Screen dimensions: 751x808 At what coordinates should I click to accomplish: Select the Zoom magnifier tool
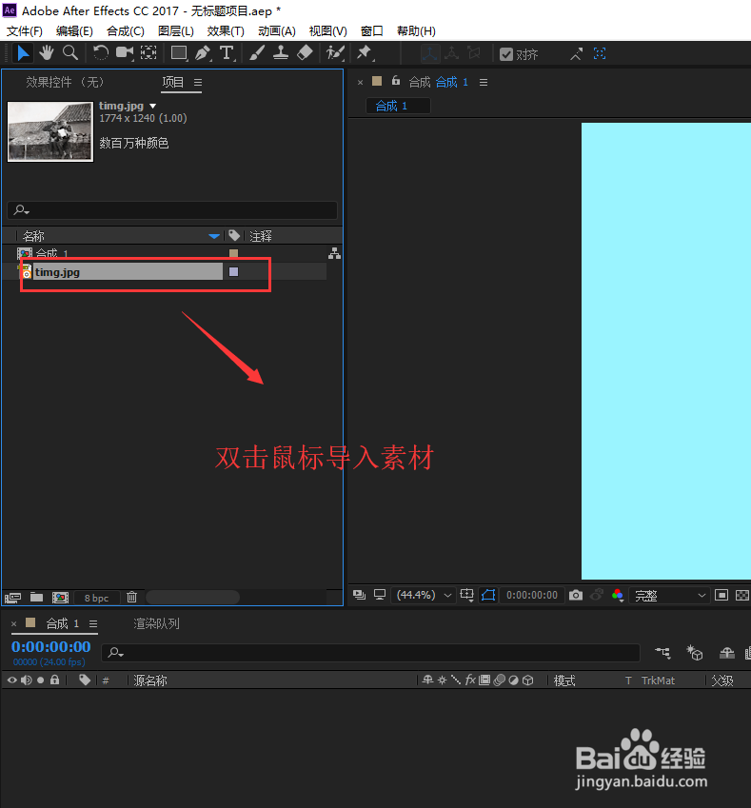(70, 53)
